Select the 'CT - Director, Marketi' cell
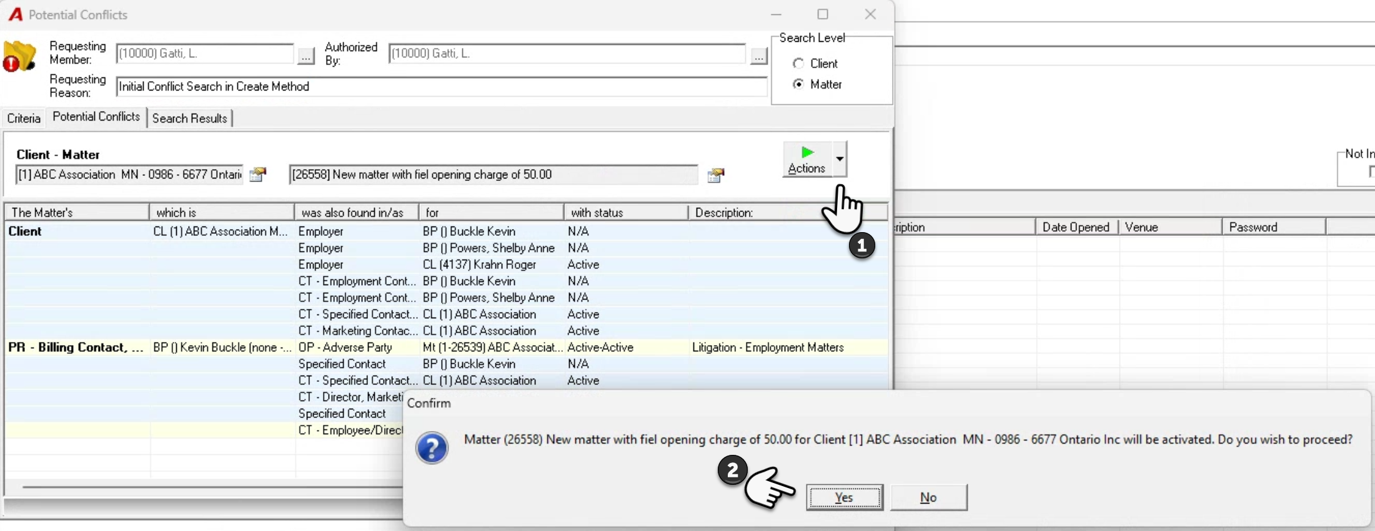1375x531 pixels. coord(350,397)
